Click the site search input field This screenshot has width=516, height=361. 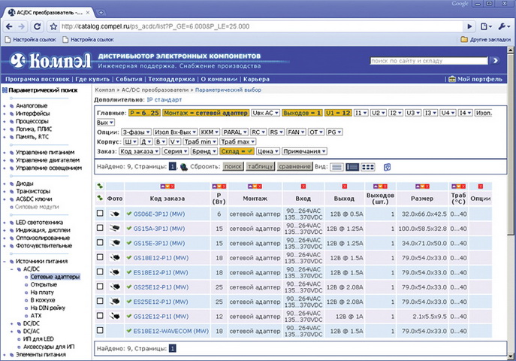click(429, 61)
